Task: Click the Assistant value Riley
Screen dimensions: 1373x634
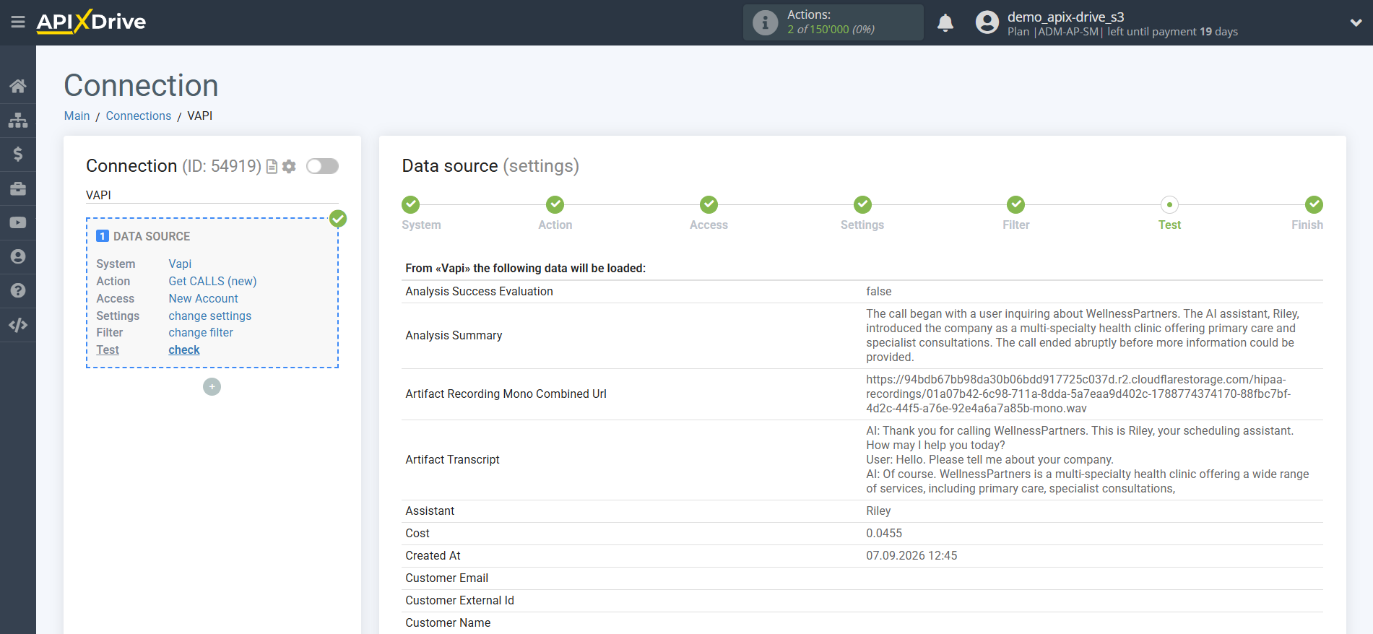Action: 878,511
